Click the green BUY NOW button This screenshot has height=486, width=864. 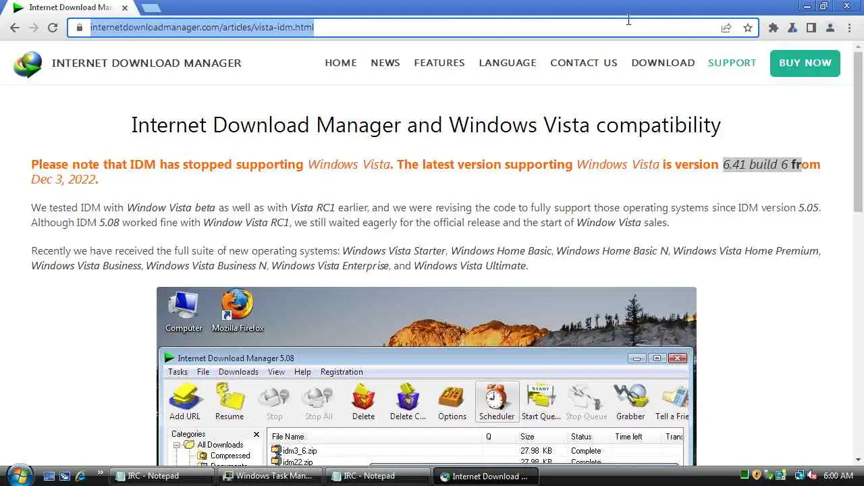coord(805,63)
